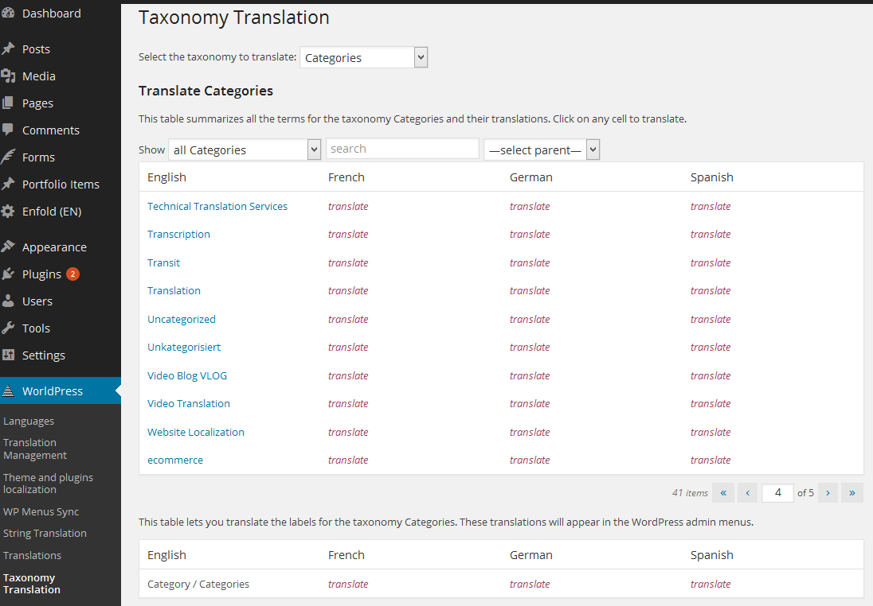
Task: Translate Category / Categories label into German
Action: (x=530, y=584)
